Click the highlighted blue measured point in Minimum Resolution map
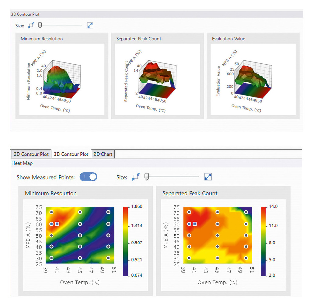Screen dimensions: 310x306 coord(51,224)
